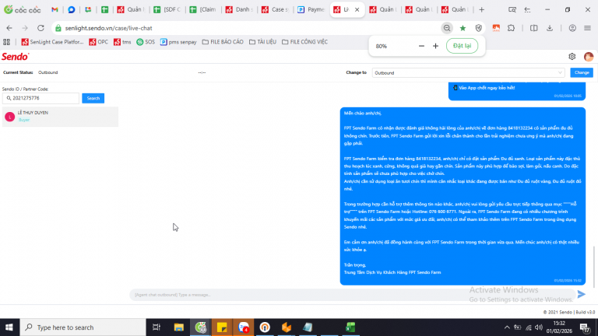The width and height of the screenshot is (598, 336).
Task: Open Excel from taskbar
Action: tap(350, 327)
